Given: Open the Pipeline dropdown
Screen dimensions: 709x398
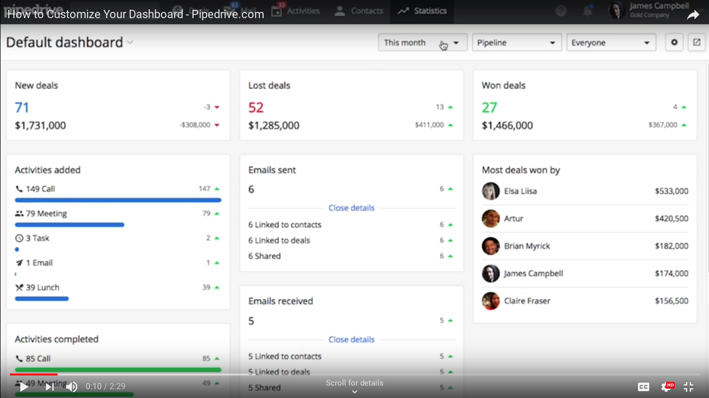Looking at the screenshot, I should [516, 42].
